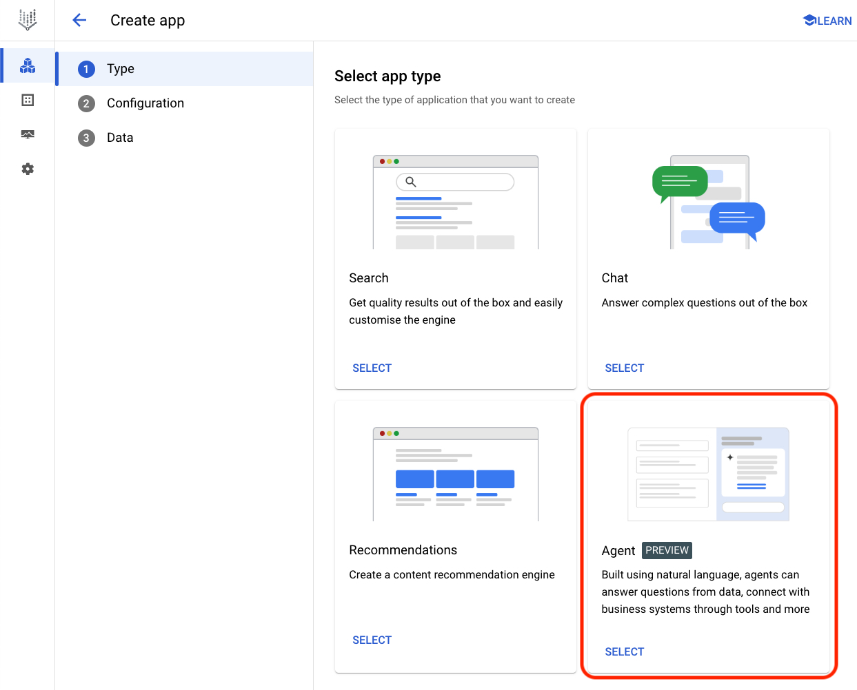Choose SELECT under Recommendations
This screenshot has width=857, height=690.
[372, 640]
